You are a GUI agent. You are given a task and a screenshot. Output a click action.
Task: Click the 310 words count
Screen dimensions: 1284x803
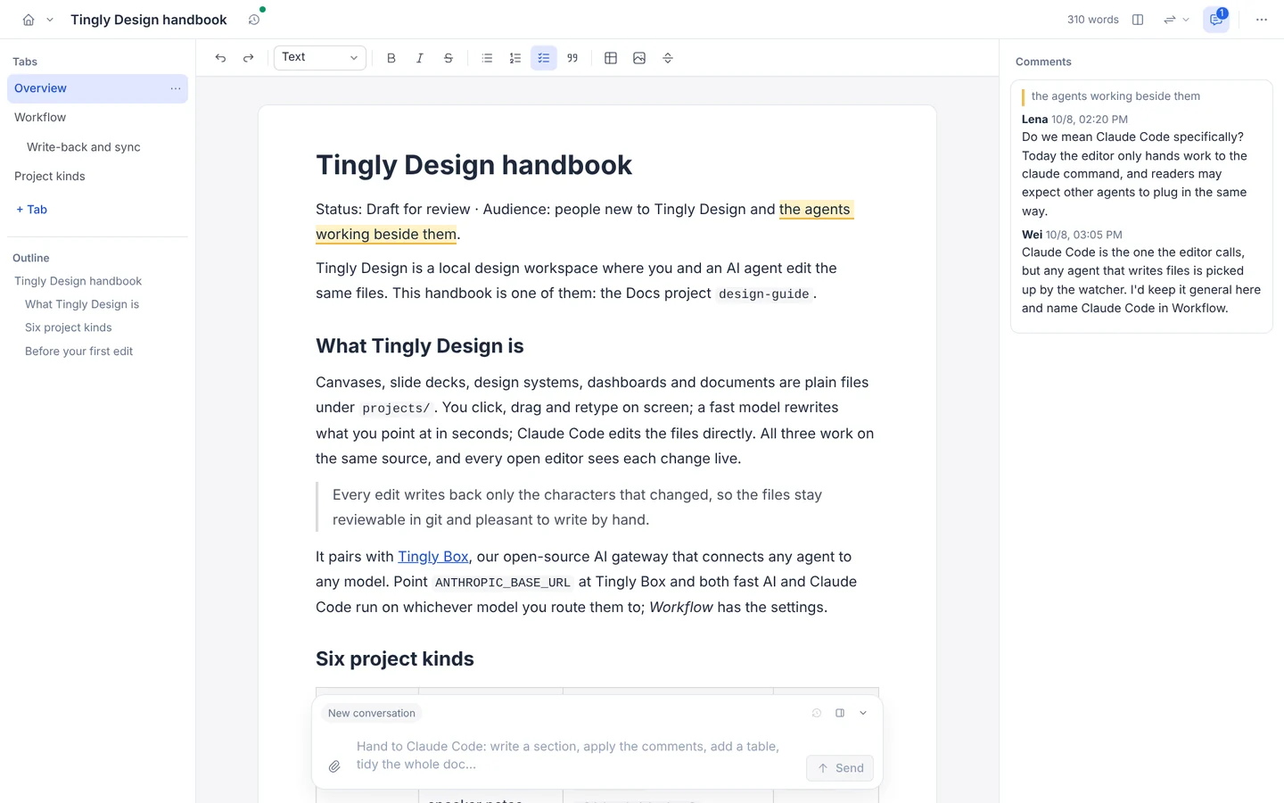[1093, 20]
